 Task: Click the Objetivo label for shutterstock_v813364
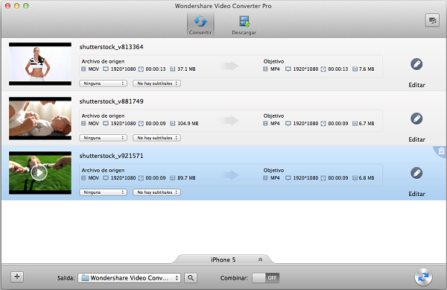click(x=273, y=61)
